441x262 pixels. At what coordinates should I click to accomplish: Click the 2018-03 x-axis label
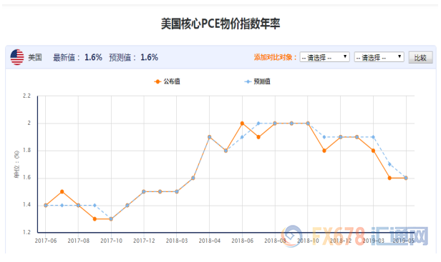pos(177,241)
